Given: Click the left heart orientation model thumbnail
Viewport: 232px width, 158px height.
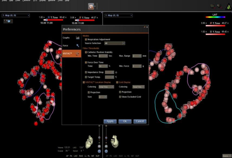Looking at the screenshot, I should point(89,142).
